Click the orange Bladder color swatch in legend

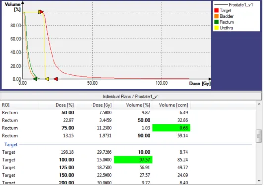pyautogui.click(x=216, y=16)
